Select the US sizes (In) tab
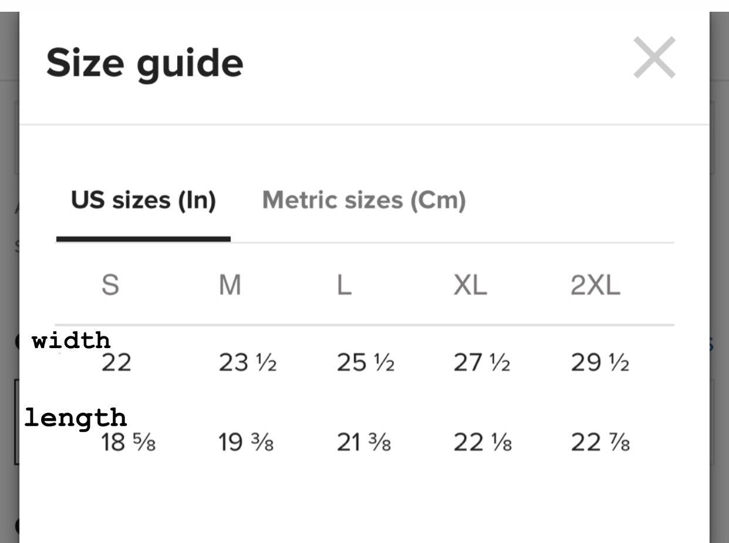The image size is (729, 543). click(143, 200)
